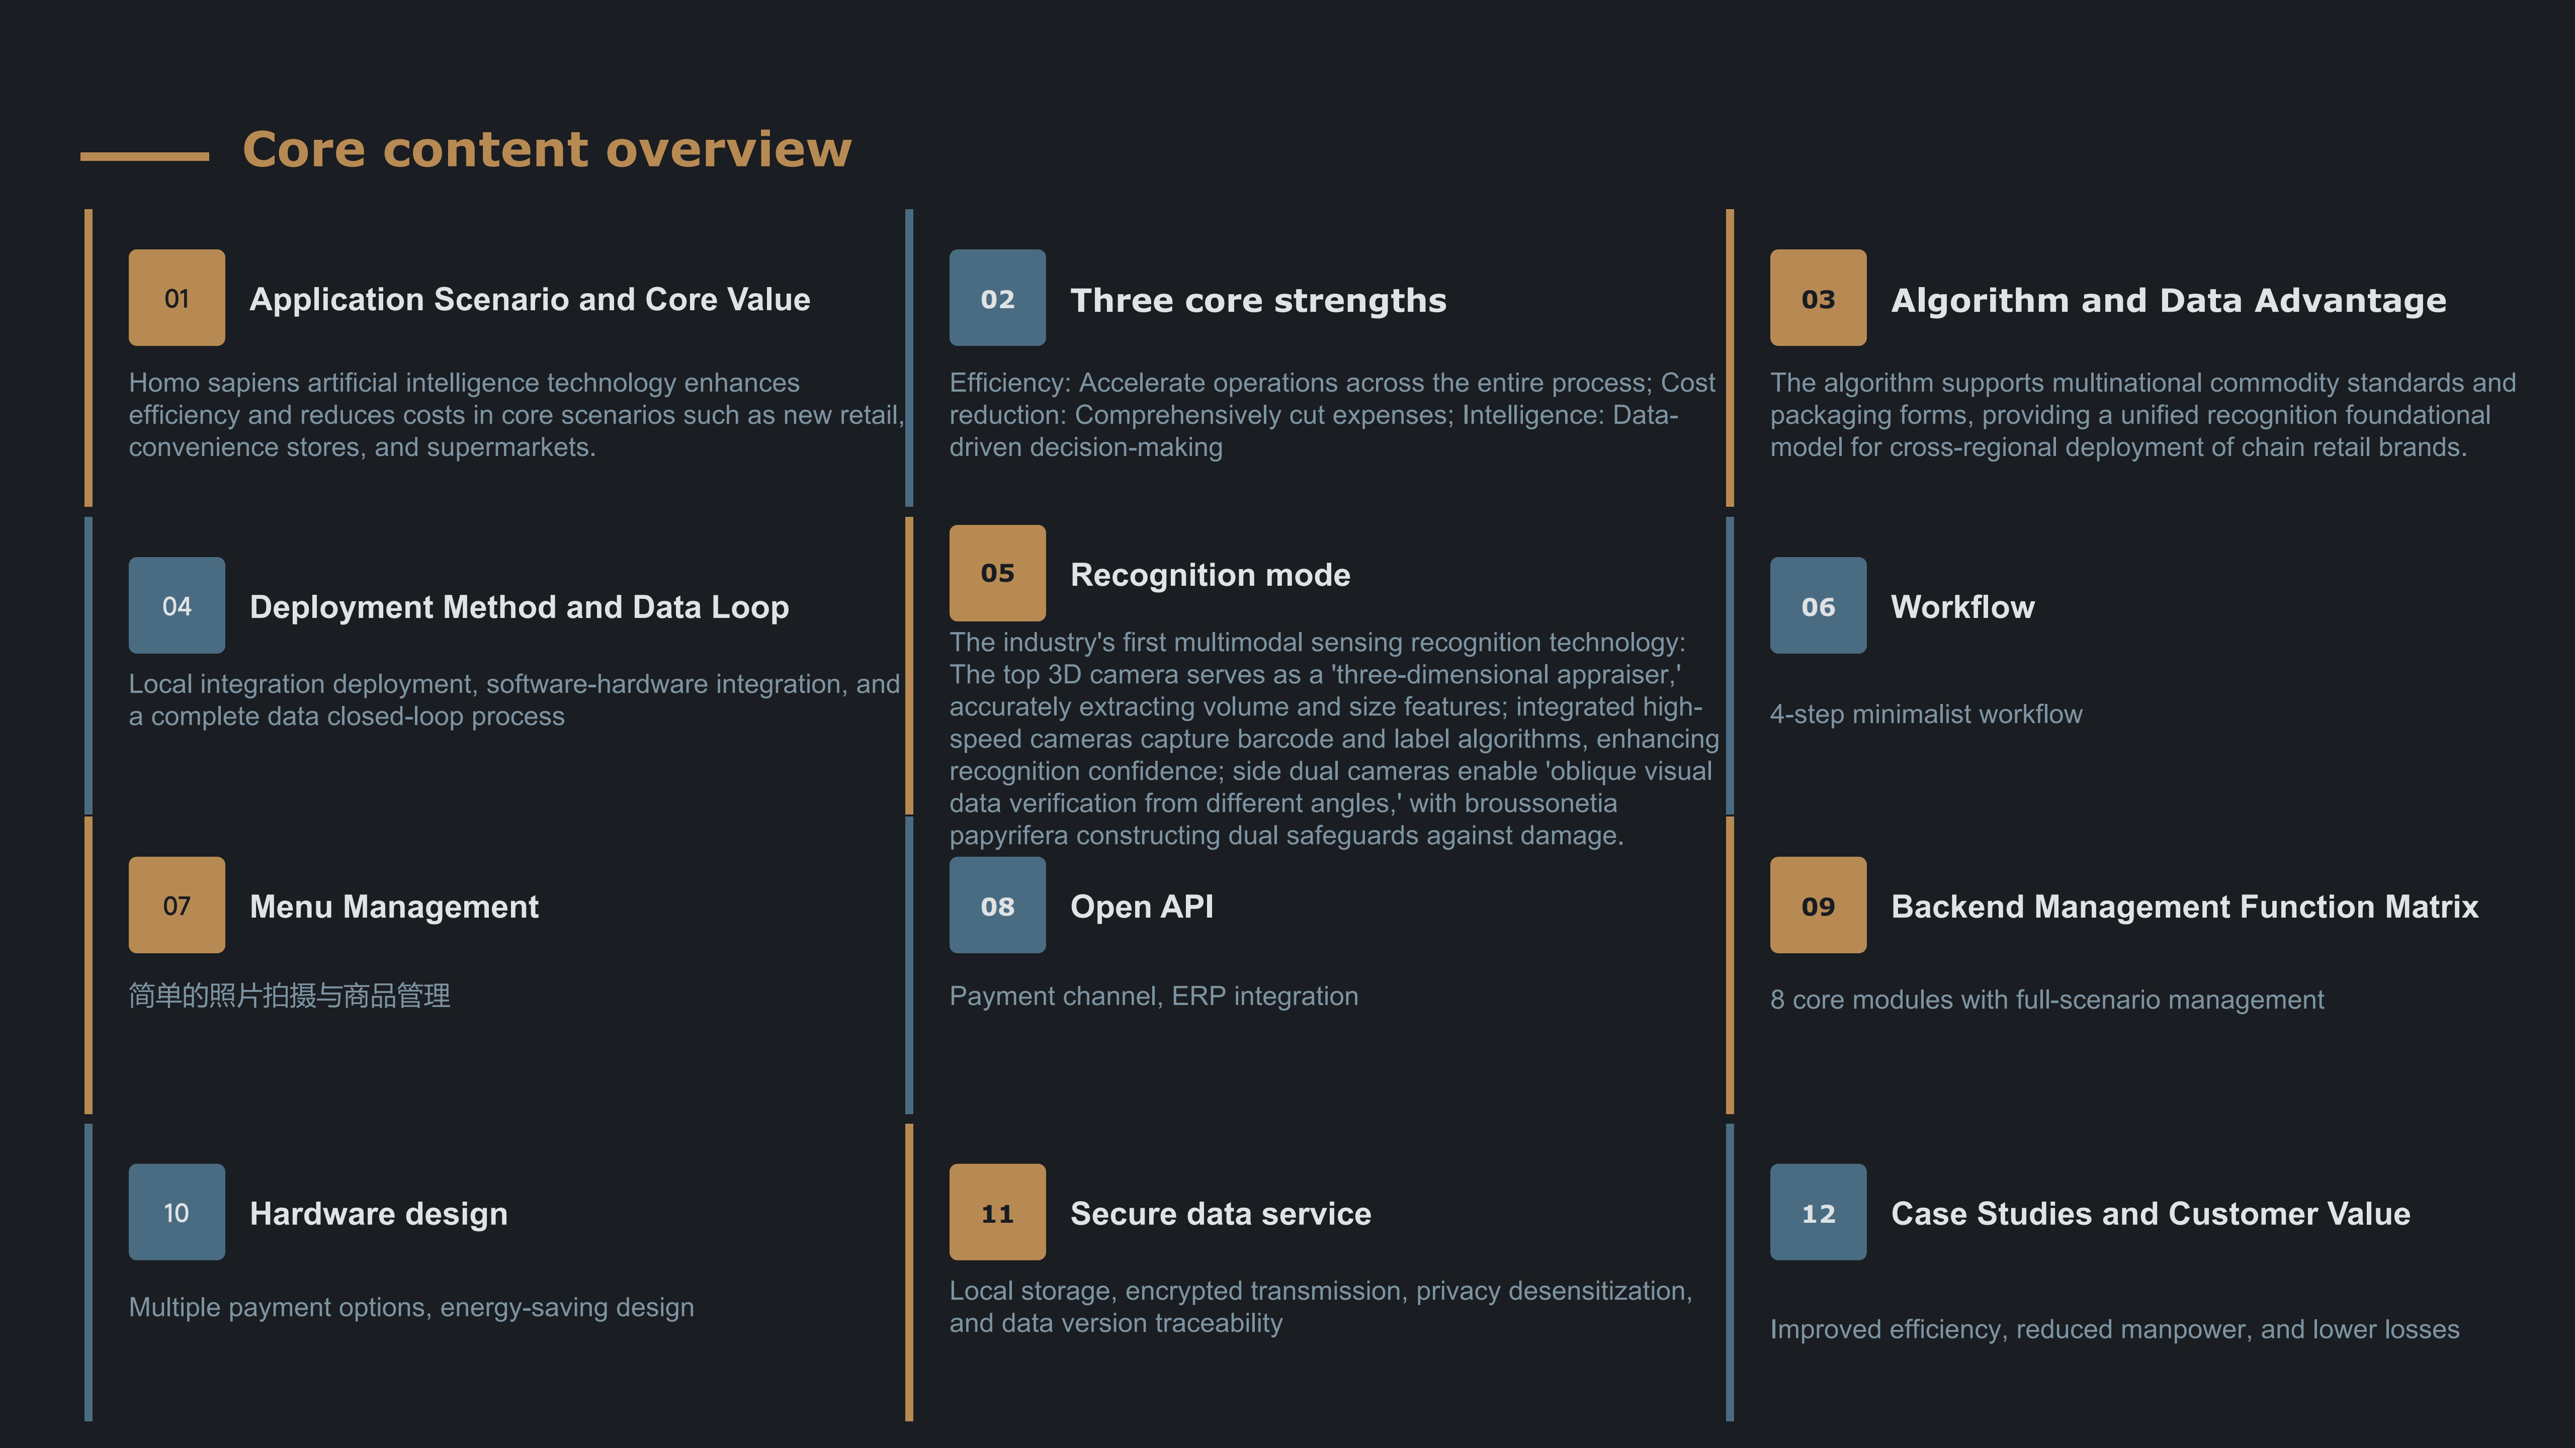Open the Three core strengths heading

tap(1257, 300)
